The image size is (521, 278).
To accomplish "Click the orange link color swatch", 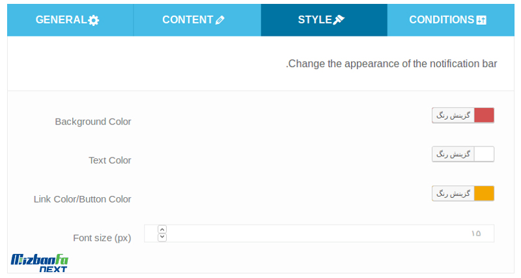I will [484, 193].
